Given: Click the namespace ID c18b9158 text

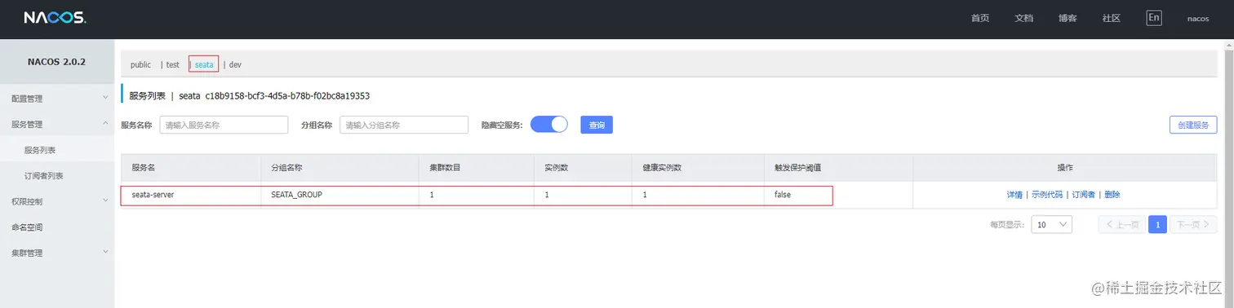Looking at the screenshot, I should 287,95.
